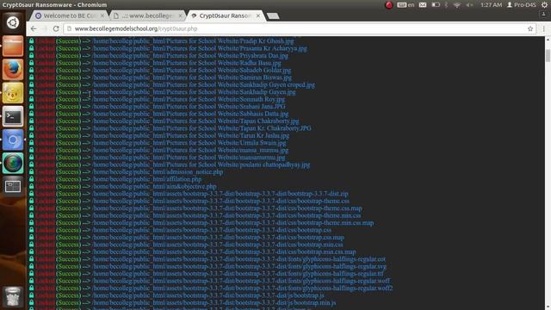Image resolution: width=551 pixels, height=310 pixels.
Task: Click the lock icon beside 'admission_notice.php'
Action: coord(31,172)
